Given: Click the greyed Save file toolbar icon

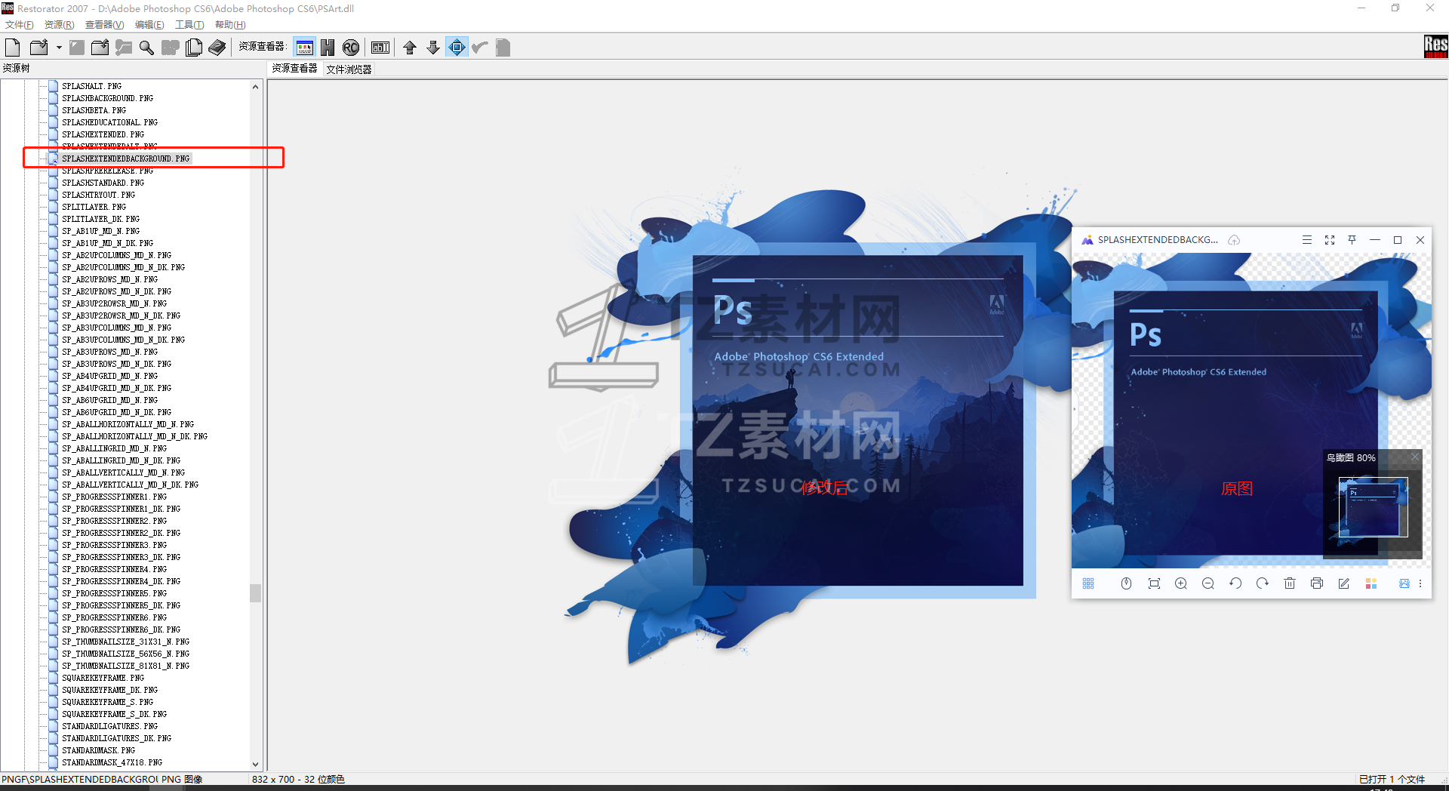Looking at the screenshot, I should pyautogui.click(x=76, y=48).
